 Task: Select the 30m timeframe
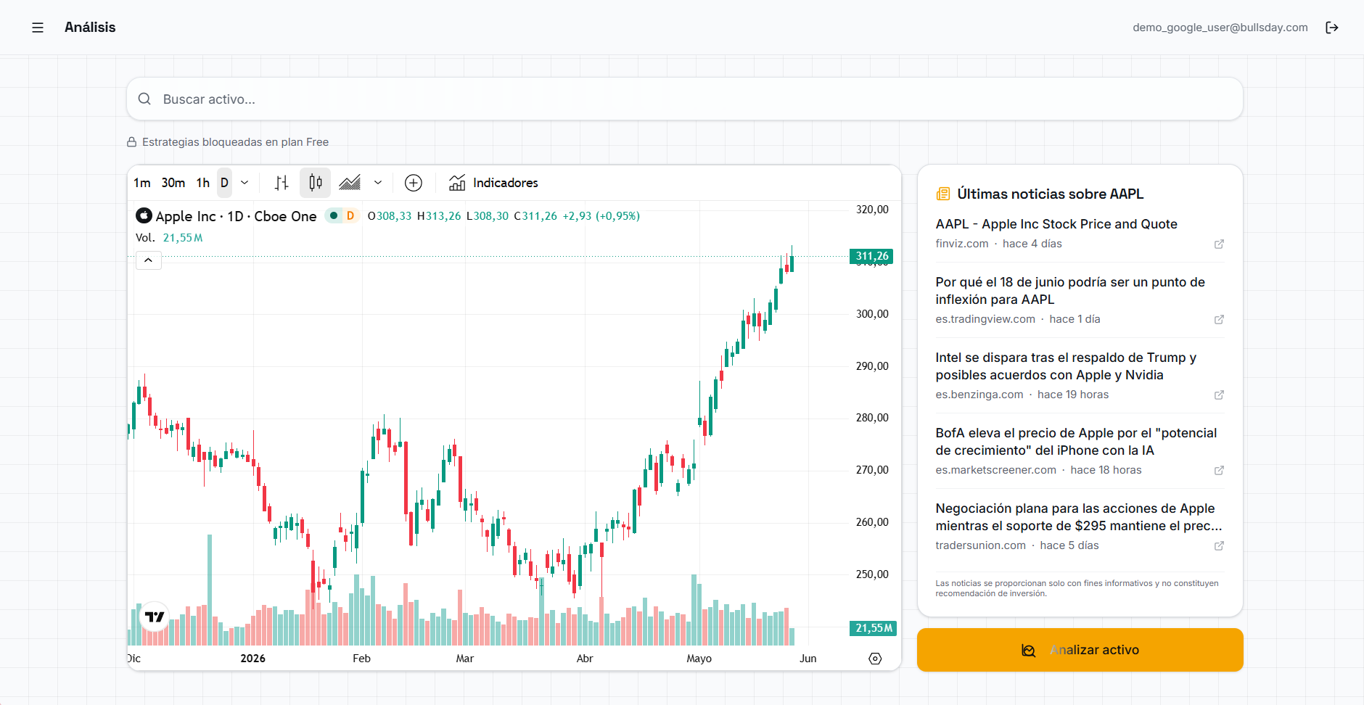coord(173,183)
